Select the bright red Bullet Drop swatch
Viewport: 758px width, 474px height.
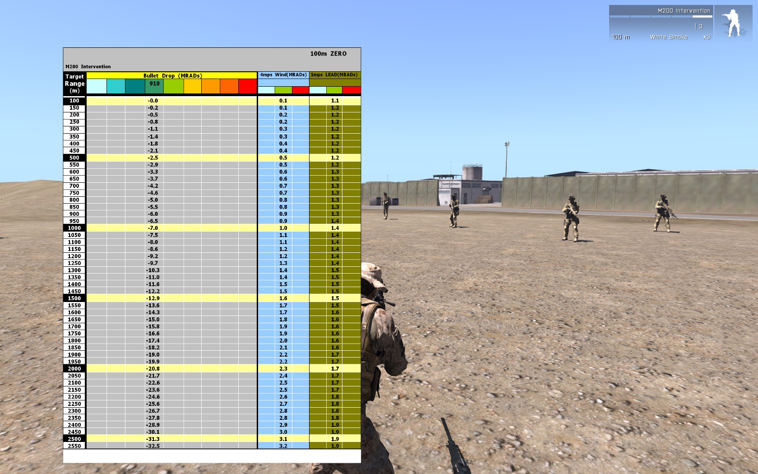pos(248,86)
